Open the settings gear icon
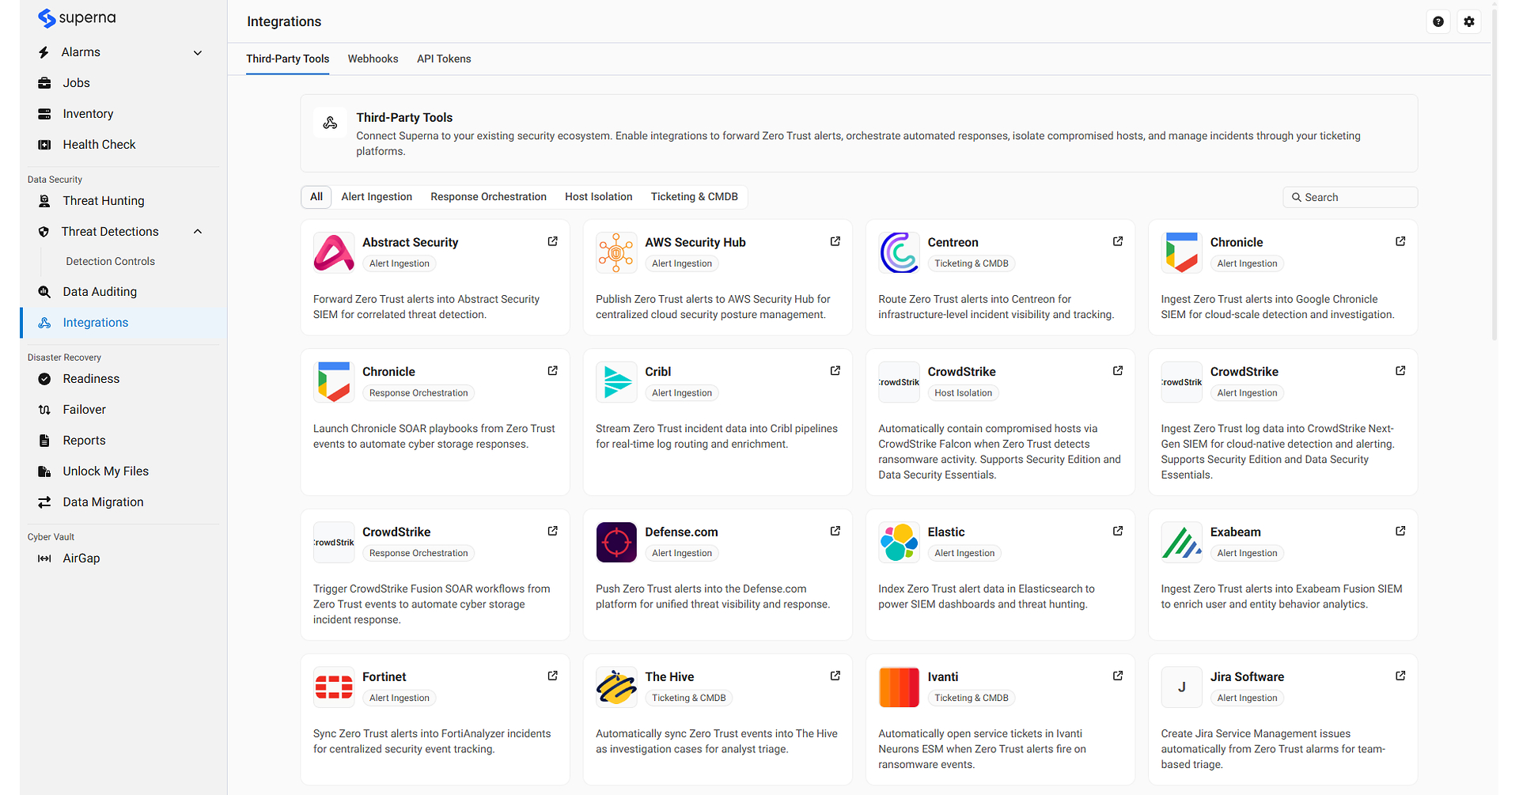Viewport: 1519px width, 795px height. 1469,21
